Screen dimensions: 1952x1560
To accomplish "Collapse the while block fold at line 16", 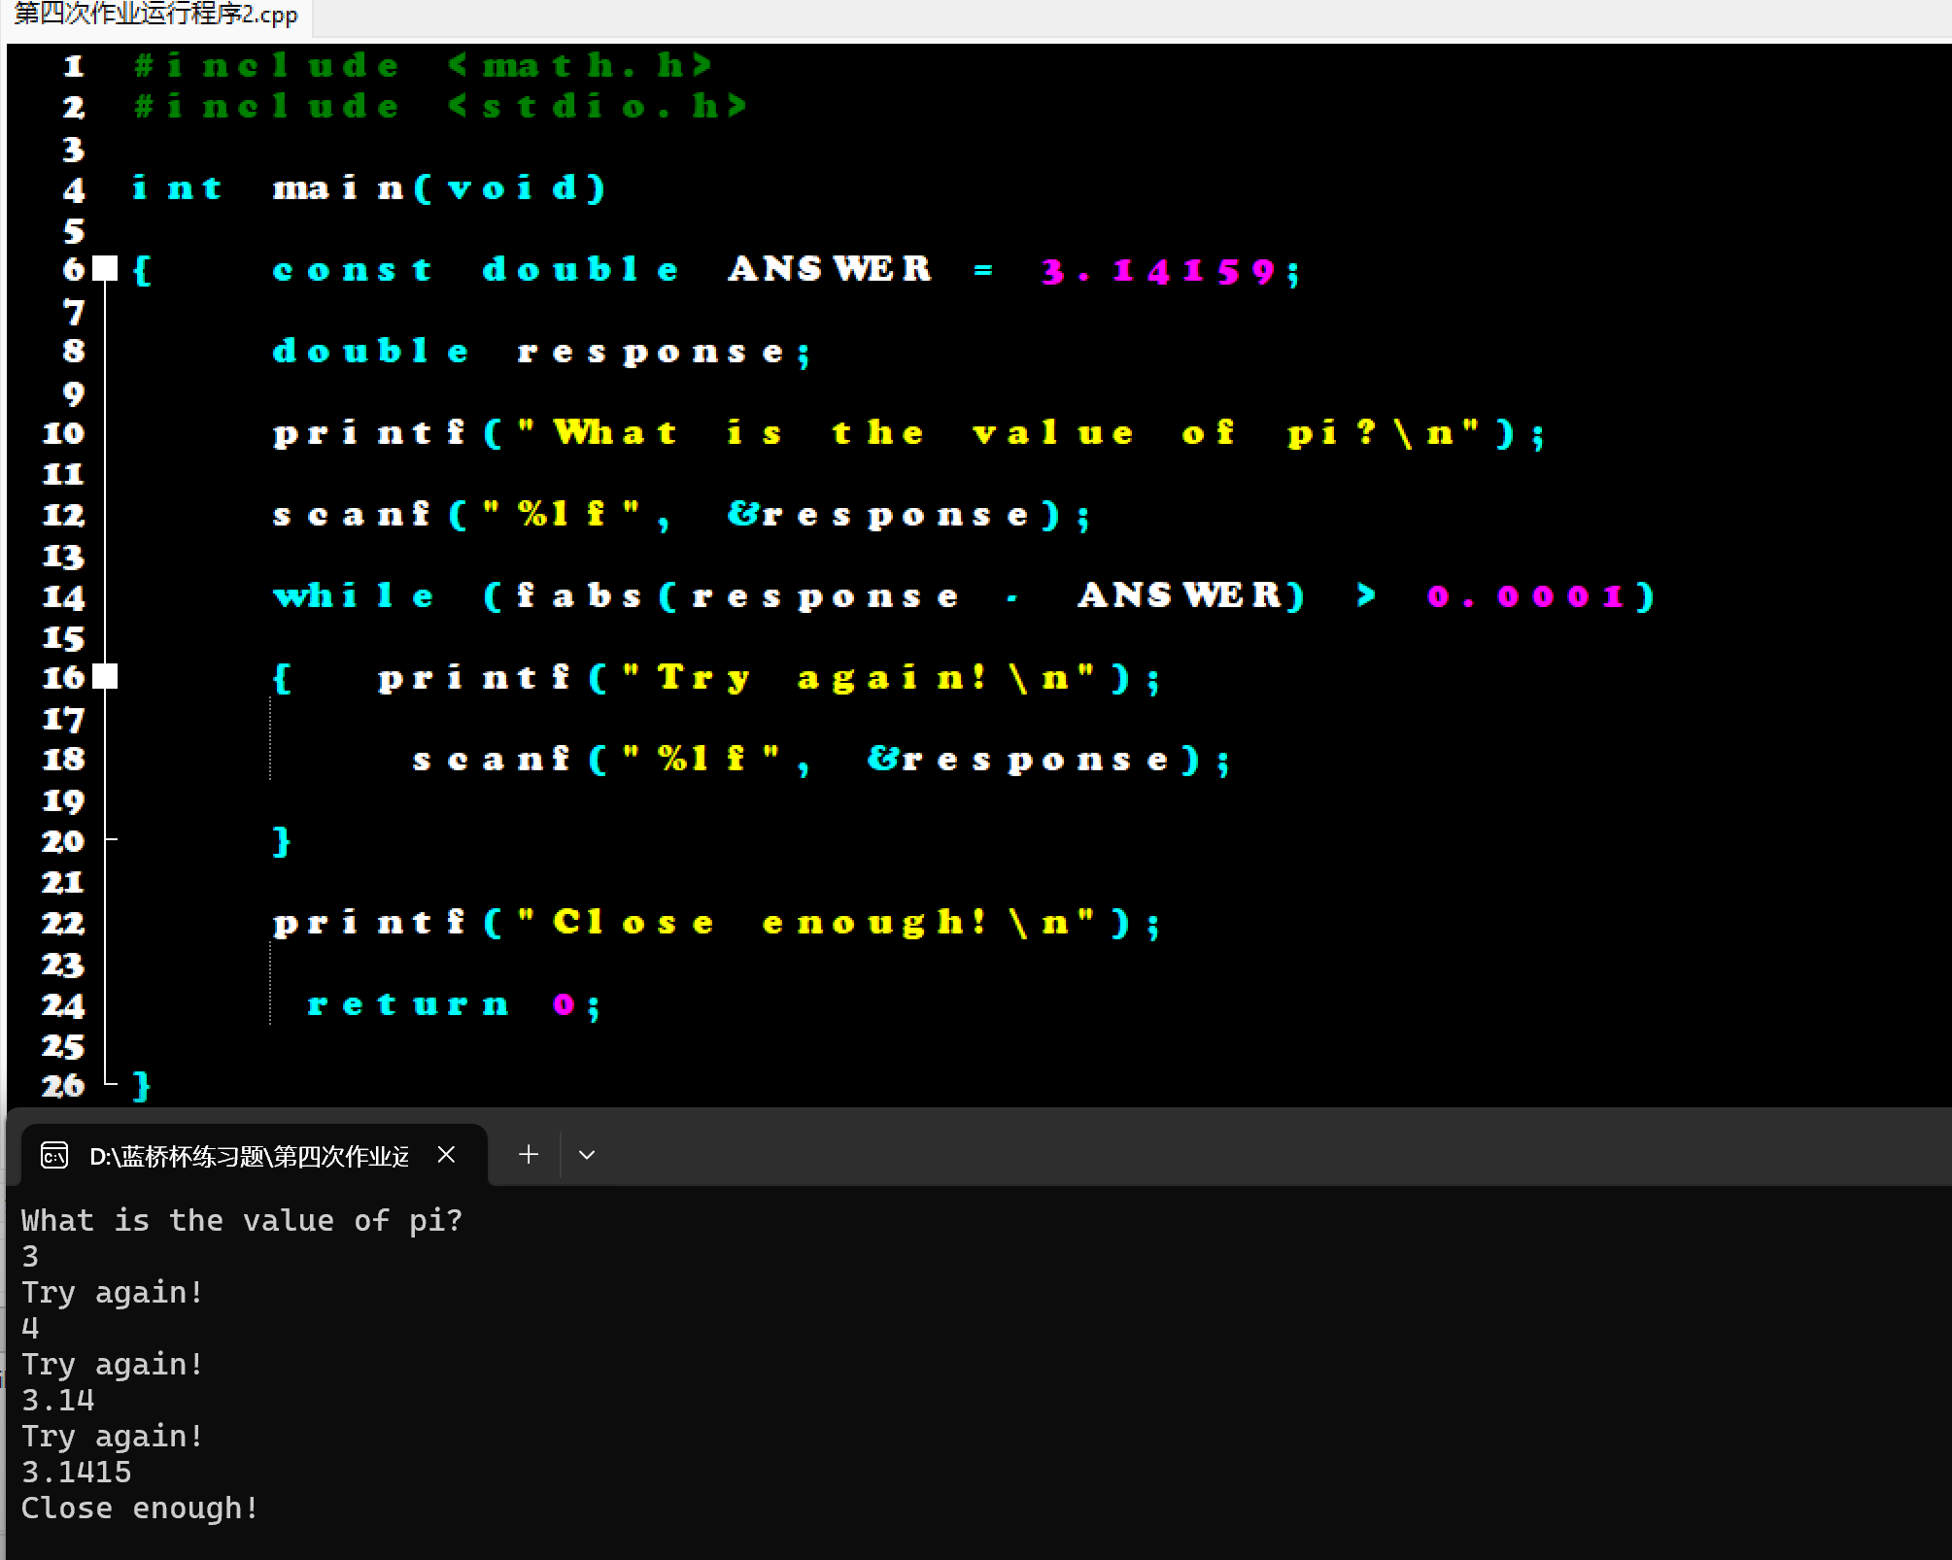I will [x=105, y=677].
